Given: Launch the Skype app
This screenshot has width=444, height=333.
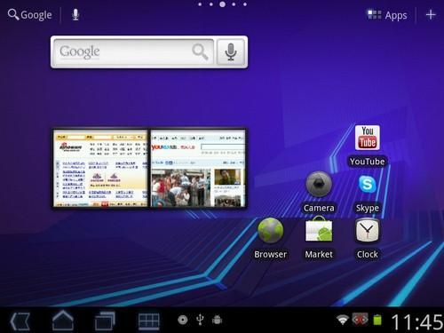Looking at the screenshot, I should [x=367, y=194].
